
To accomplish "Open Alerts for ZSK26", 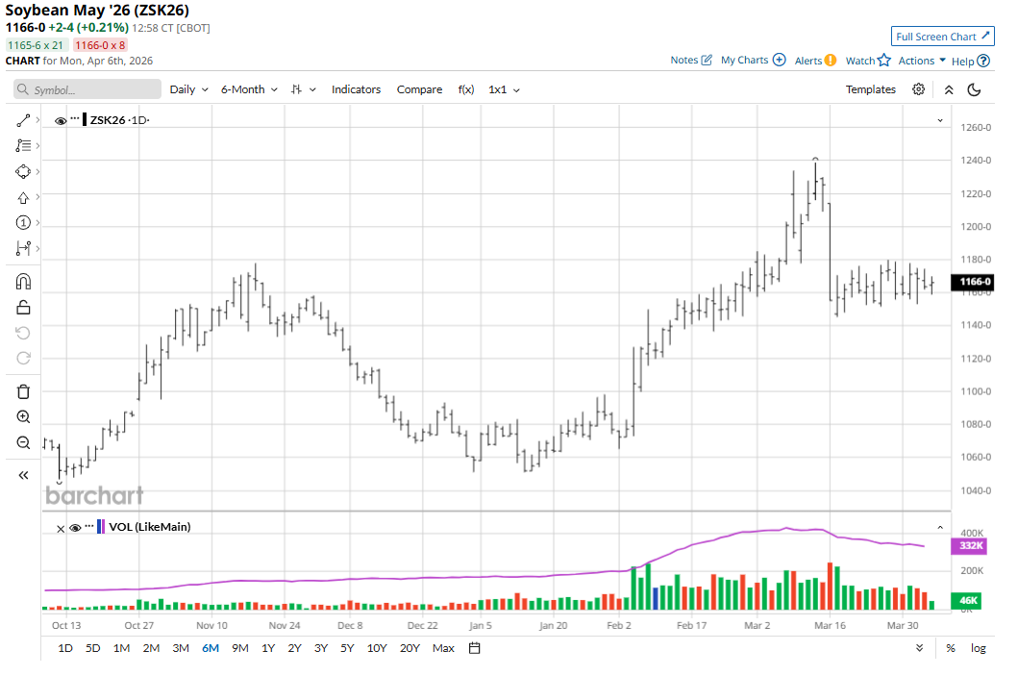I will (815, 61).
